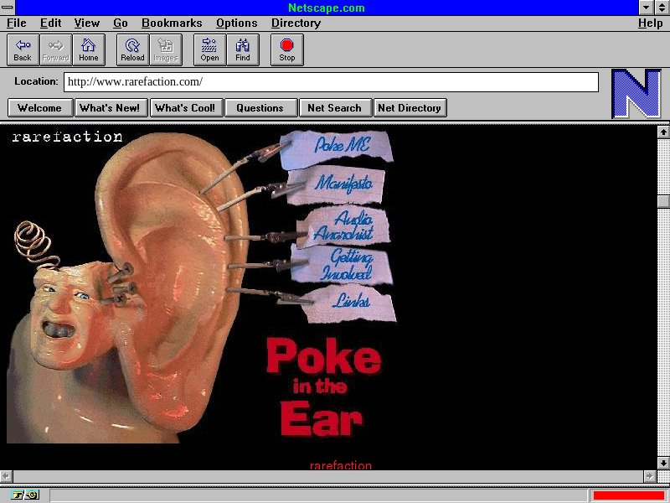Viewport: 670px width, 503px height.
Task: Click the Images toolbar icon
Action: [x=166, y=49]
